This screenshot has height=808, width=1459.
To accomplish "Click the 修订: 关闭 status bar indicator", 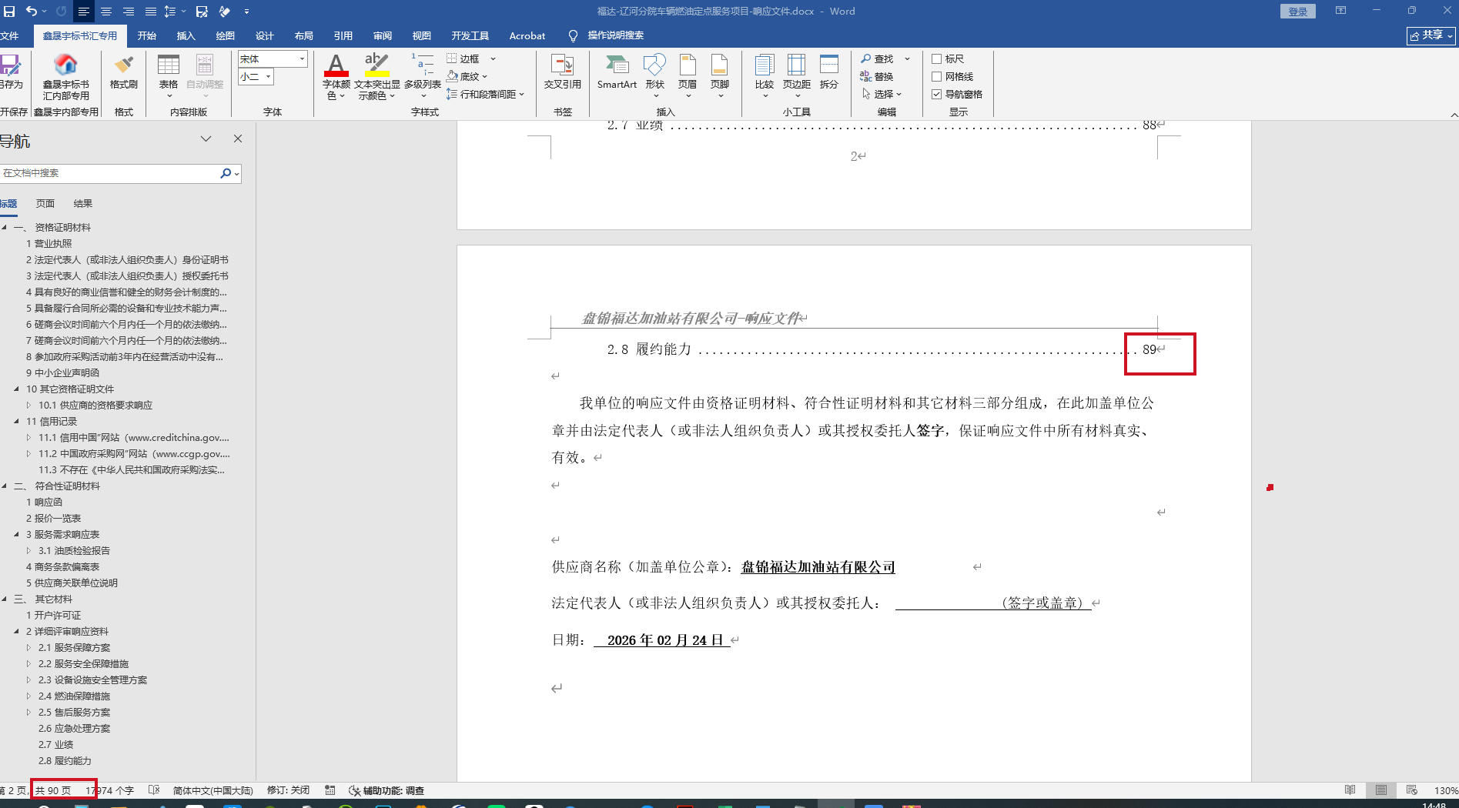I will click(288, 790).
